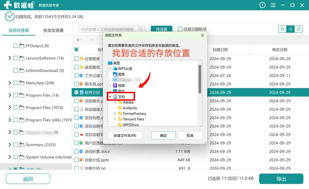The height and width of the screenshot is (189, 309).
Task: Check the MeituApp folder checkbox
Action: tap(15, 83)
